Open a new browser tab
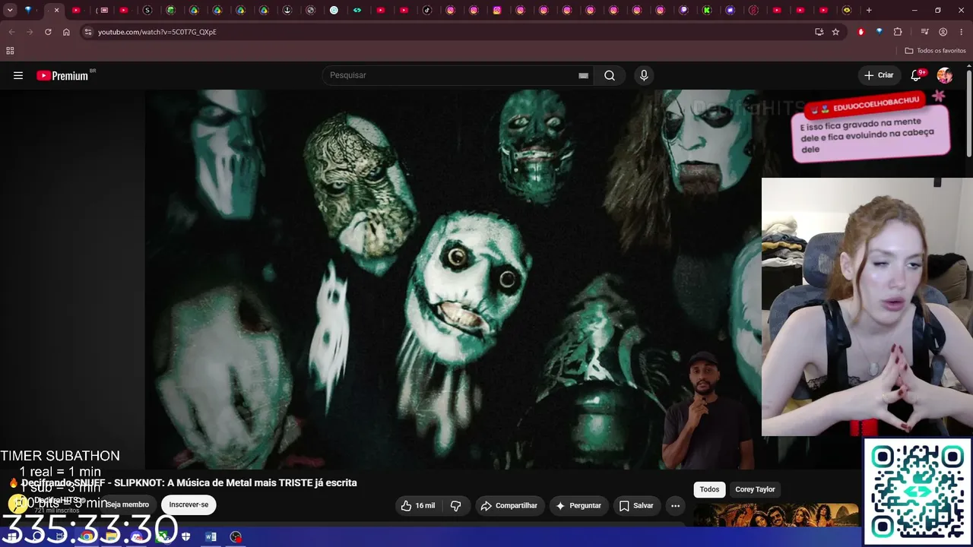The width and height of the screenshot is (973, 547). (x=869, y=11)
